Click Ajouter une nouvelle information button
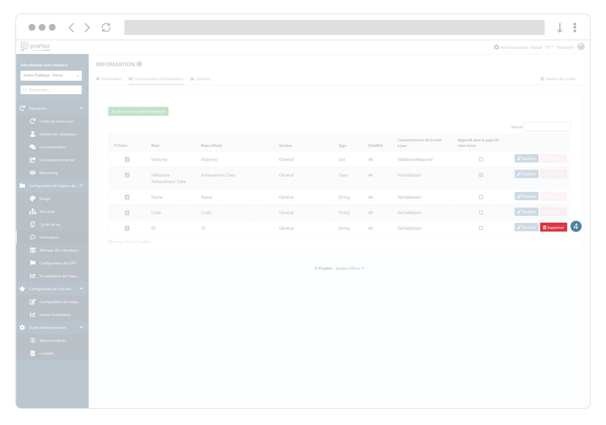Image resolution: width=606 pixels, height=425 pixels. (138, 111)
